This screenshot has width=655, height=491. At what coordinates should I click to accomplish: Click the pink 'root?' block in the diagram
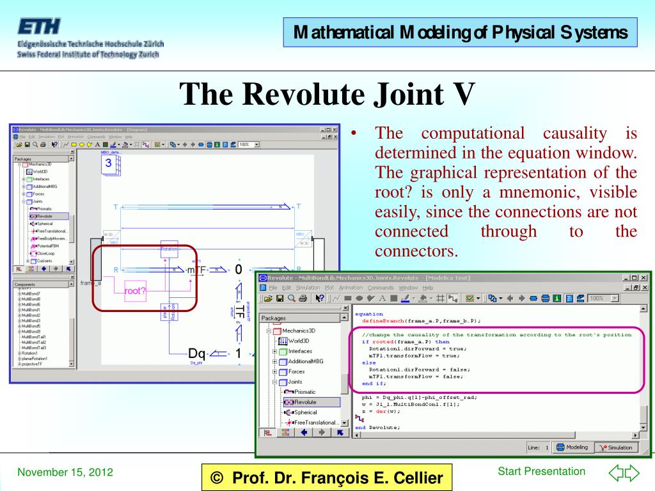(x=136, y=291)
